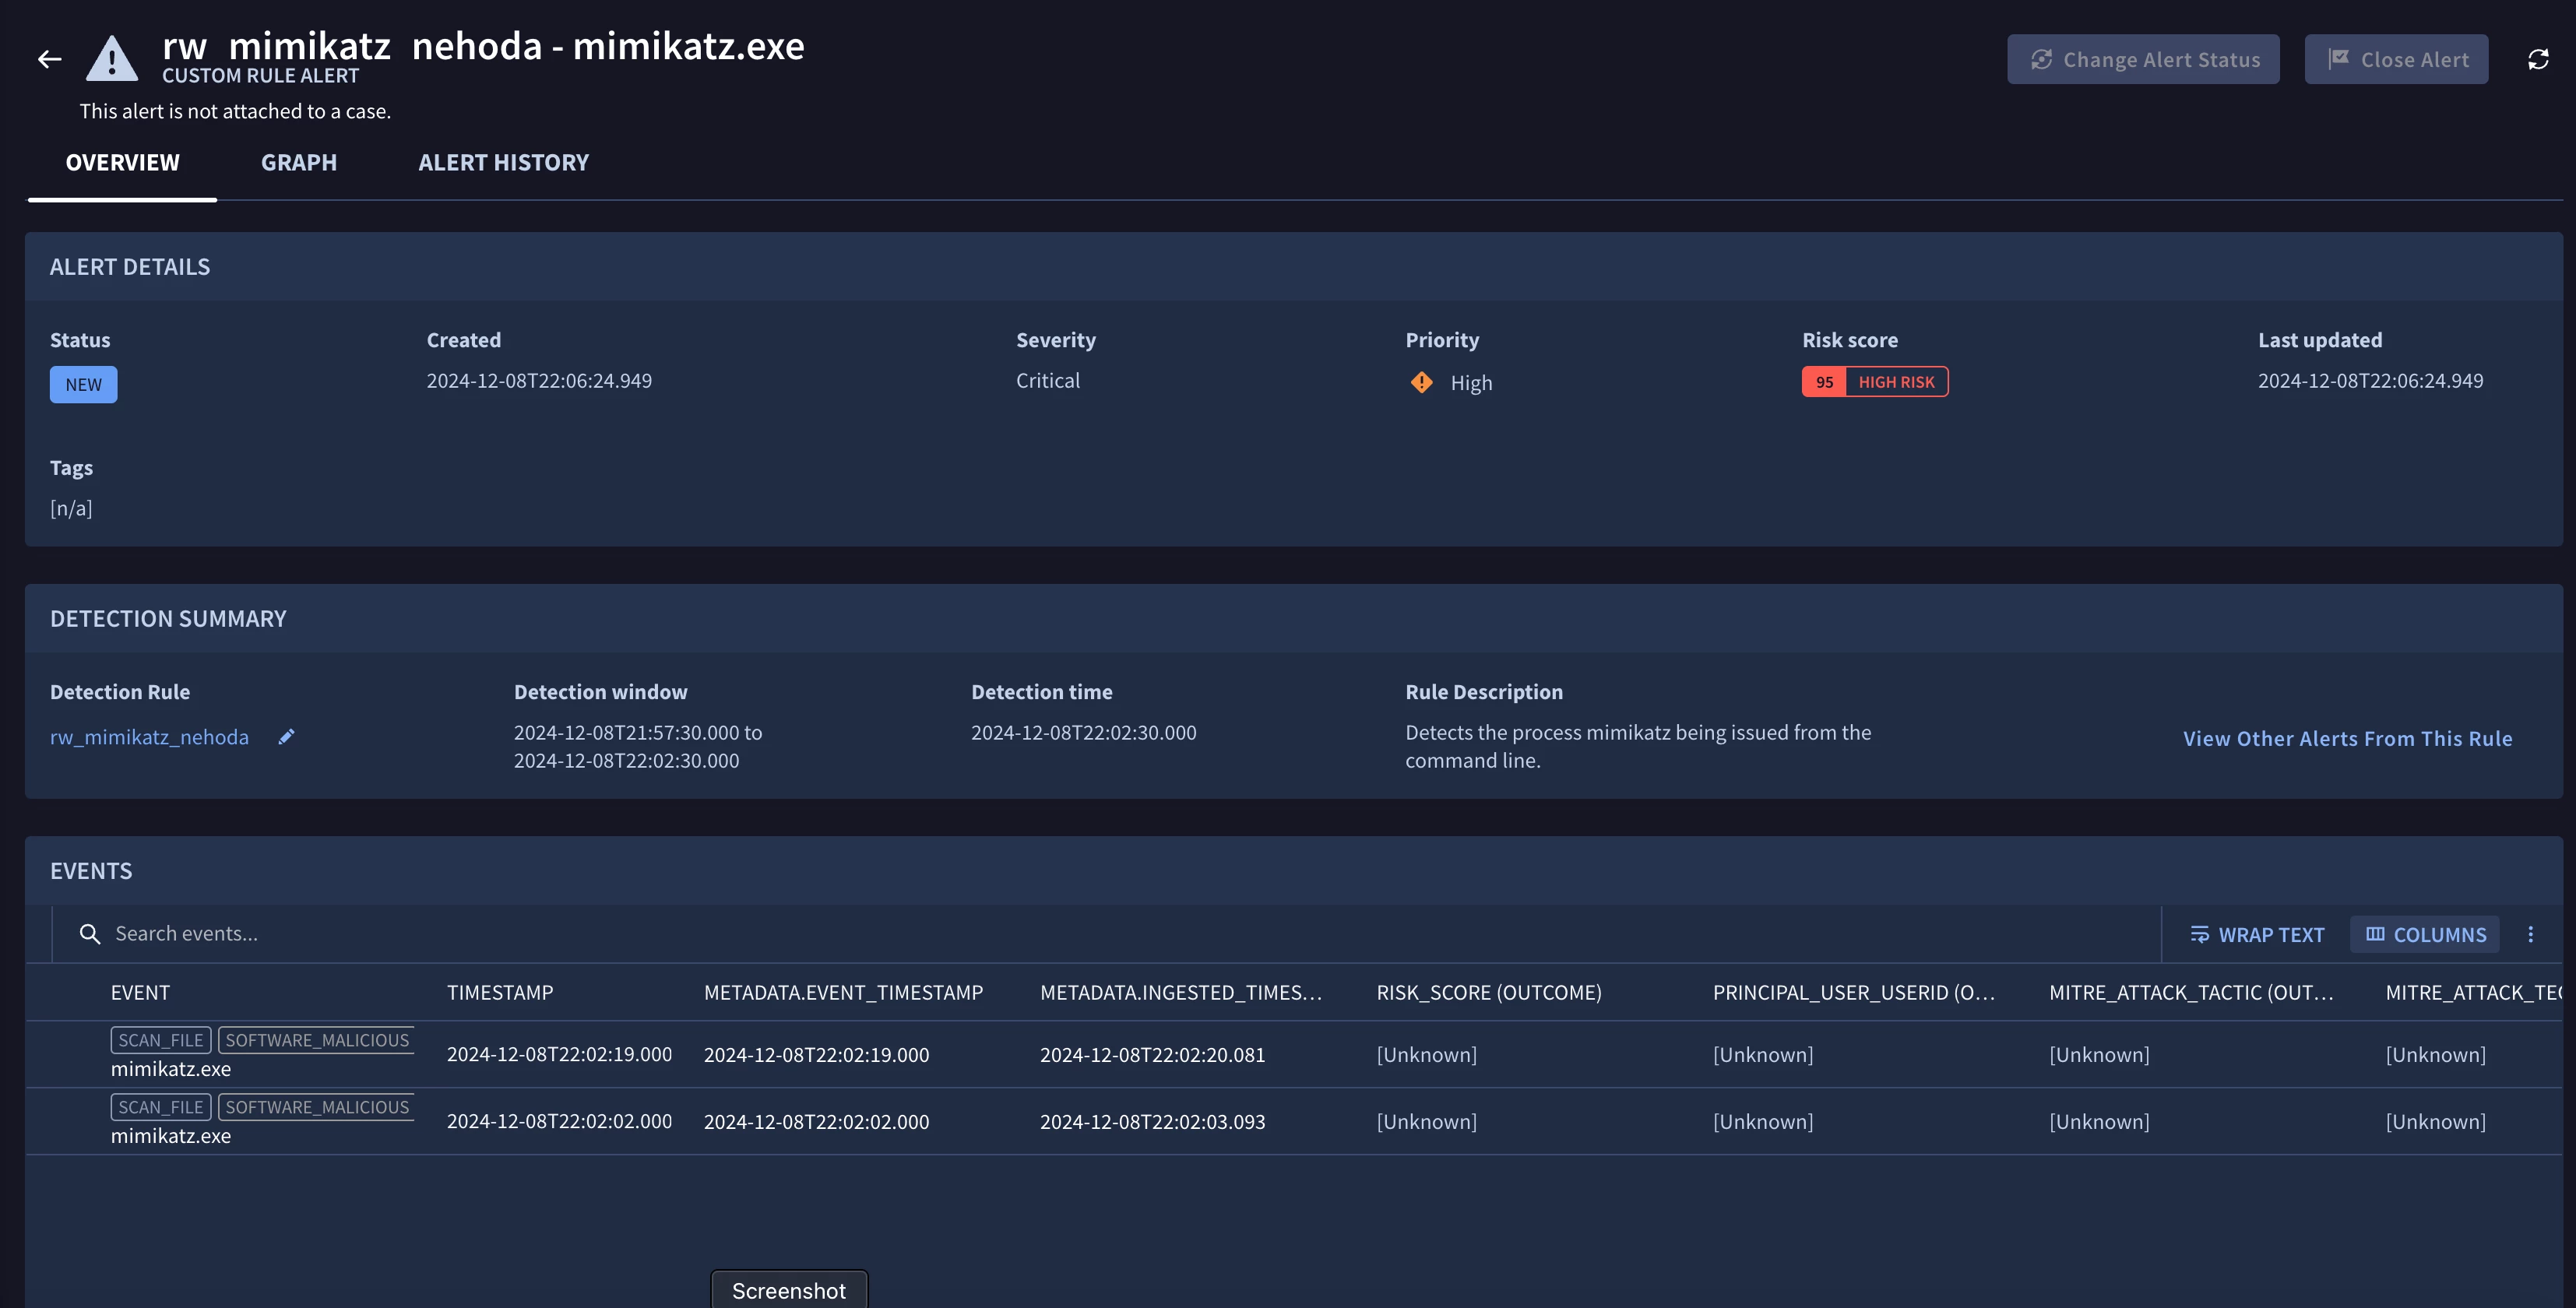Click the Rule Description text
Image resolution: width=2576 pixels, height=1308 pixels.
point(1638,746)
